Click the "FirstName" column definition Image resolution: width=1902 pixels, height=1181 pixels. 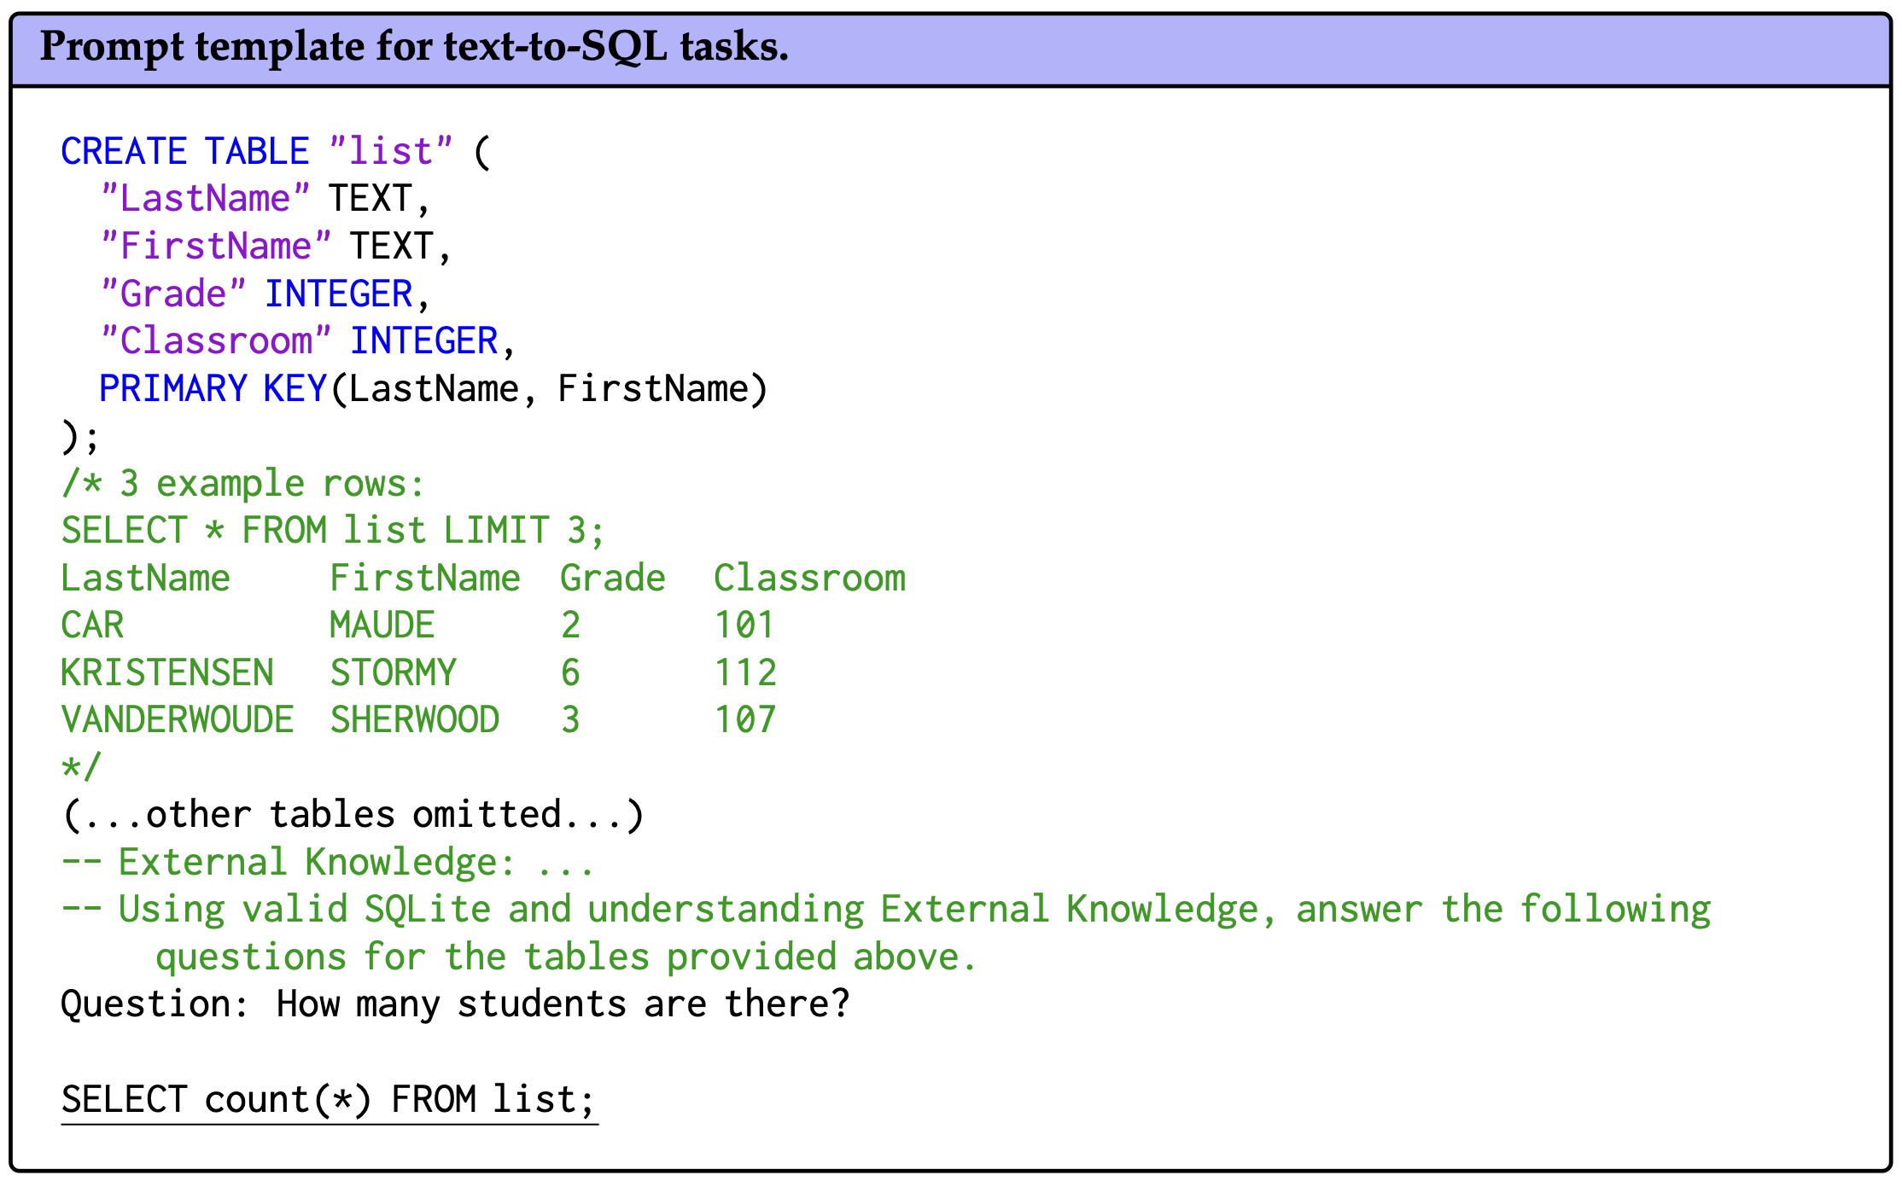[274, 247]
